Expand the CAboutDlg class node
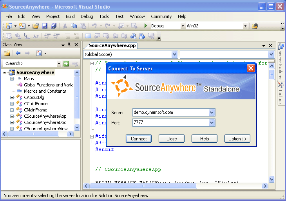This screenshot has height=201, width=286. (12, 97)
